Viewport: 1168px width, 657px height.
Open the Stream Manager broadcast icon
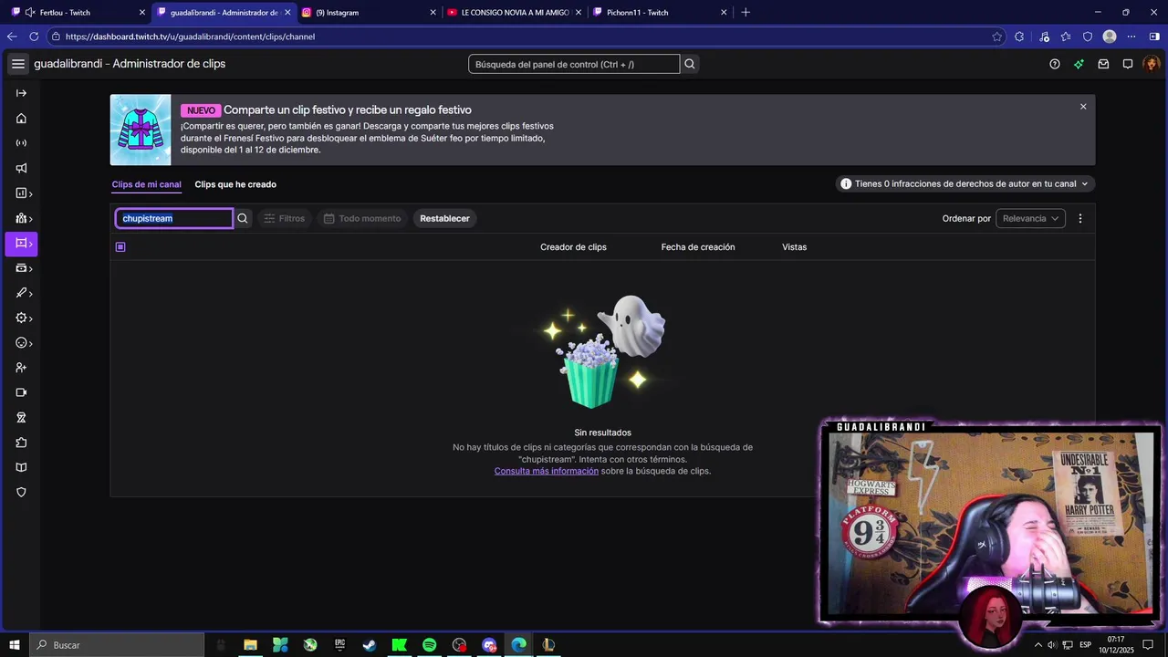[x=21, y=143]
